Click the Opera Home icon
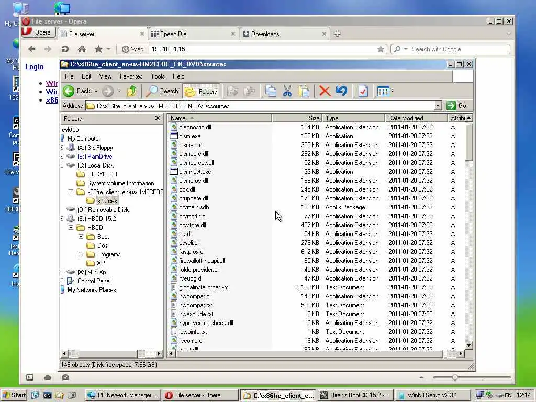536x402 pixels. tap(82, 49)
